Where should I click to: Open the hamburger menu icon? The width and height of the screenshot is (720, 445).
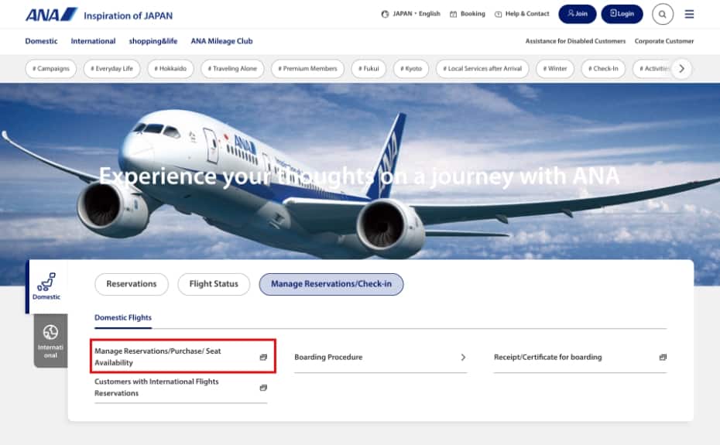[x=689, y=14]
